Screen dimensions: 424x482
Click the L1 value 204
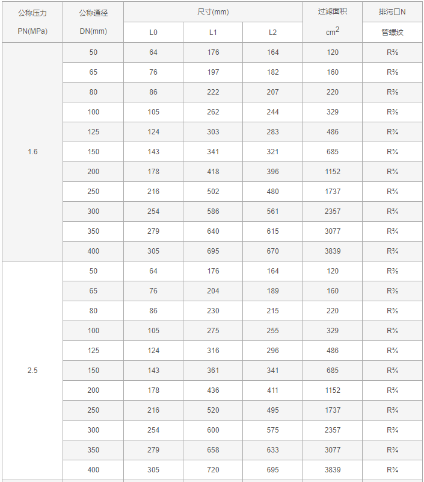213,291
